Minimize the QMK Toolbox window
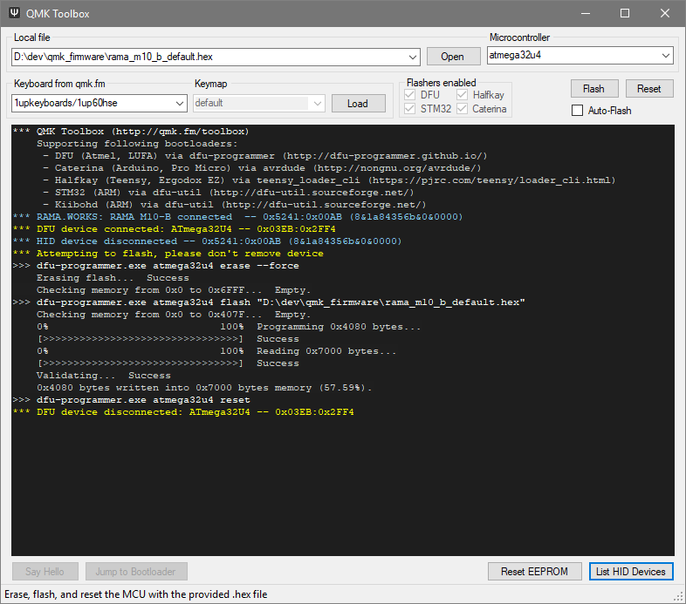This screenshot has height=604, width=686. click(x=586, y=14)
